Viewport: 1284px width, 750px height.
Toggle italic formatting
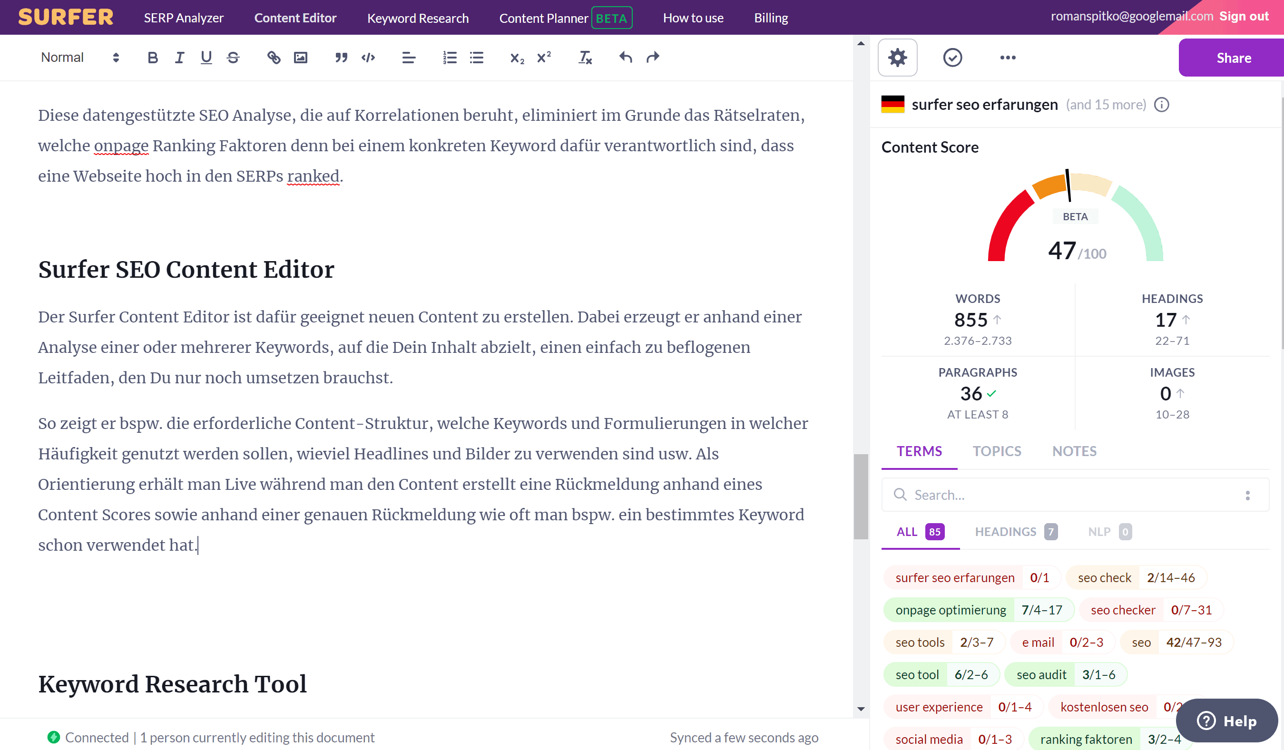coord(179,58)
